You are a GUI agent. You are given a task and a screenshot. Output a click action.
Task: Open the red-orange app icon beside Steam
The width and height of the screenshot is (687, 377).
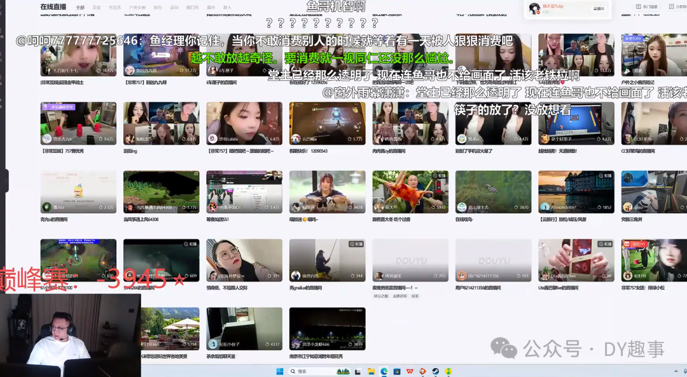tap(423, 371)
